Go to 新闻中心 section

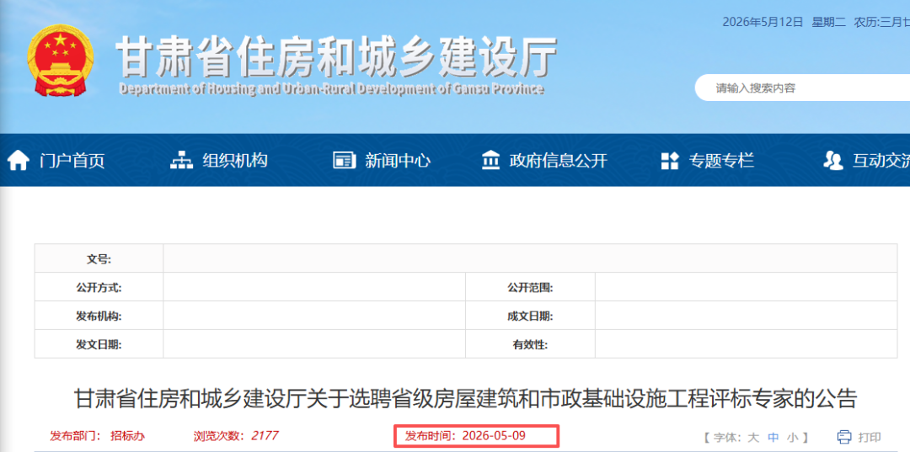click(398, 161)
